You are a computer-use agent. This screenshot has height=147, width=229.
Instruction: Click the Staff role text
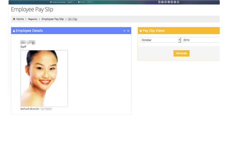point(23,47)
